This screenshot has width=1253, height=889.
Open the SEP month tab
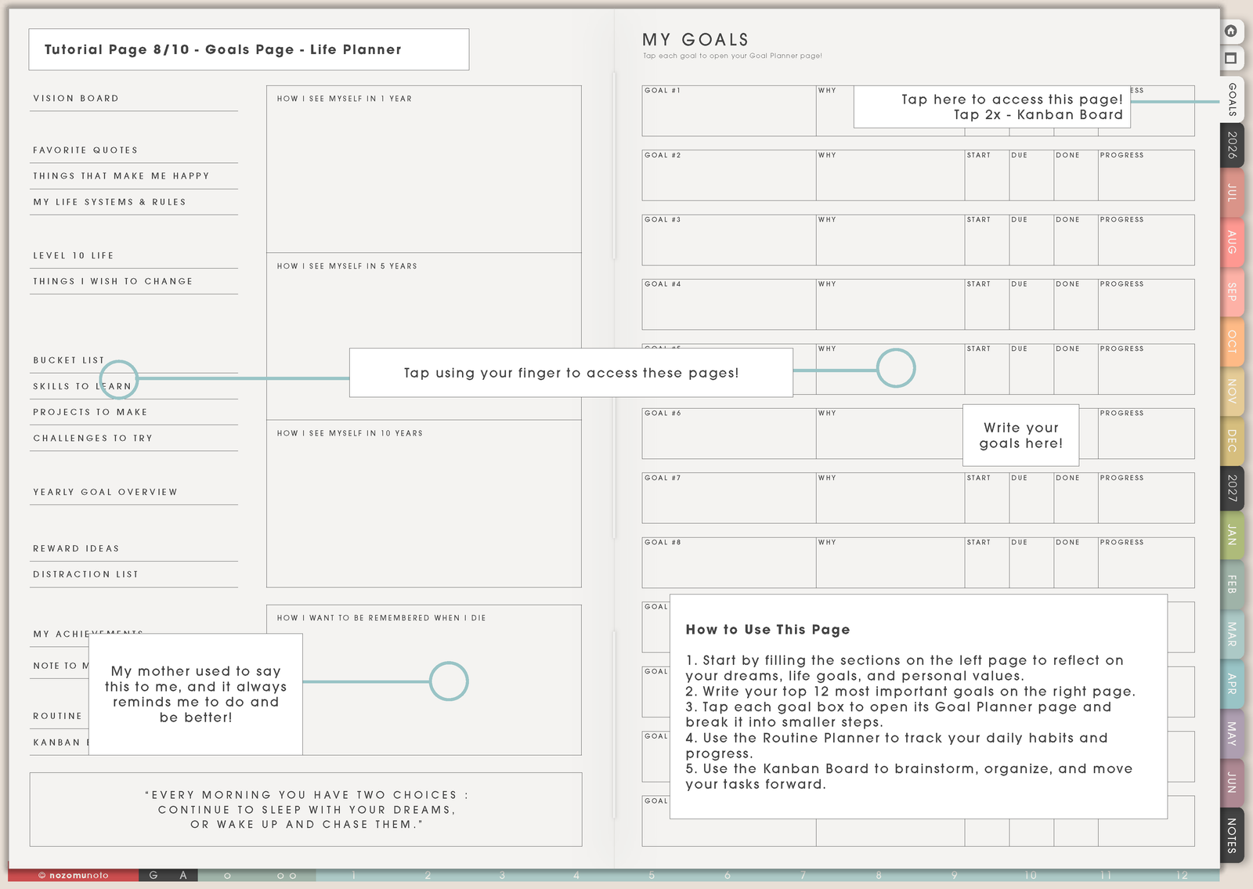(x=1232, y=291)
